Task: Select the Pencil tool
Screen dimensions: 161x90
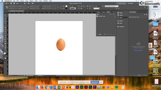Action: click(5, 29)
